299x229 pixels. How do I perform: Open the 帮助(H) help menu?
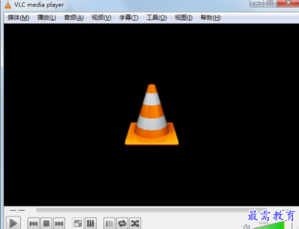[210, 18]
